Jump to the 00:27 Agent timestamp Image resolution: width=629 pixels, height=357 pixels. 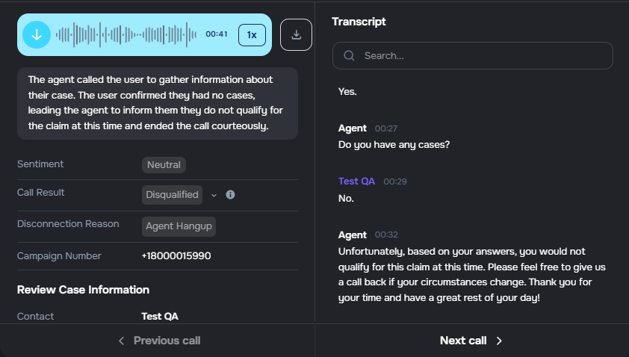point(386,129)
